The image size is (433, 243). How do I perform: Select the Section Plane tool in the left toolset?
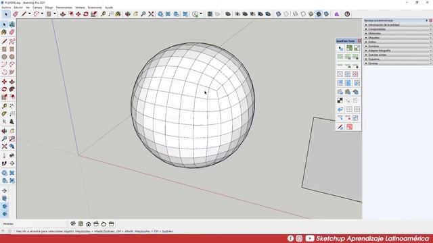tap(12, 163)
